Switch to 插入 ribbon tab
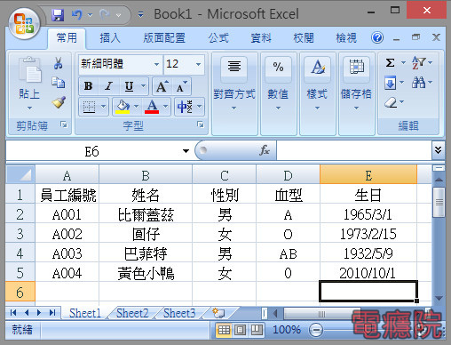 (110, 38)
